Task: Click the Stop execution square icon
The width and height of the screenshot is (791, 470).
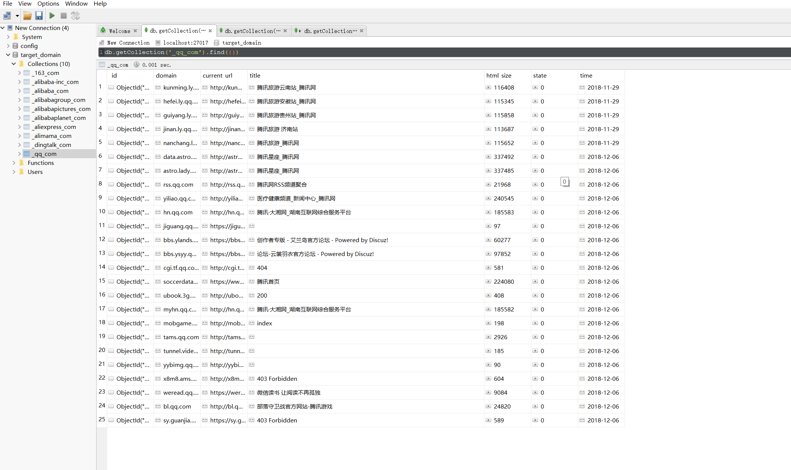Action: pos(64,16)
